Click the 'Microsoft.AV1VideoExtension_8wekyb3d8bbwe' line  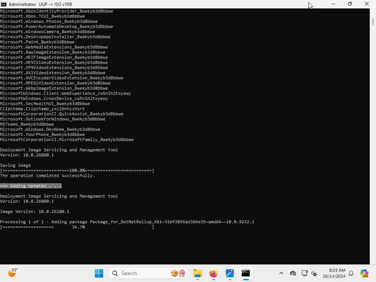(x=53, y=73)
